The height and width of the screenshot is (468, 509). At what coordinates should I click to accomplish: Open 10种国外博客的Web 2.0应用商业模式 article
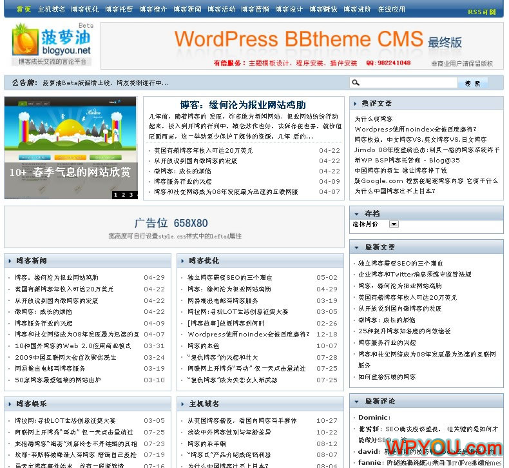click(x=73, y=346)
